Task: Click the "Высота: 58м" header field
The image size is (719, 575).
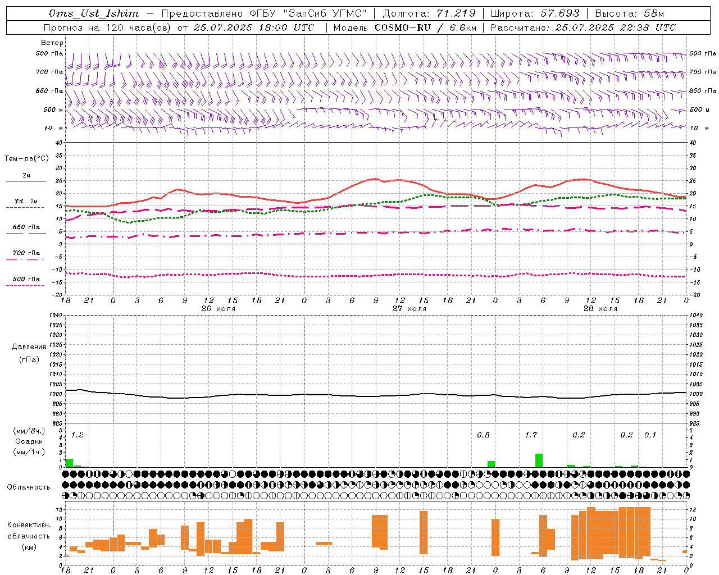Action: [x=629, y=13]
